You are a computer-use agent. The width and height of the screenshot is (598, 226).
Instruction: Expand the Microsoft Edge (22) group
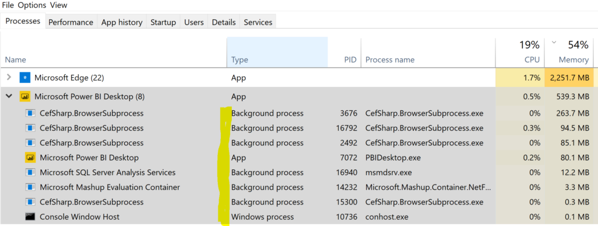pos(9,78)
